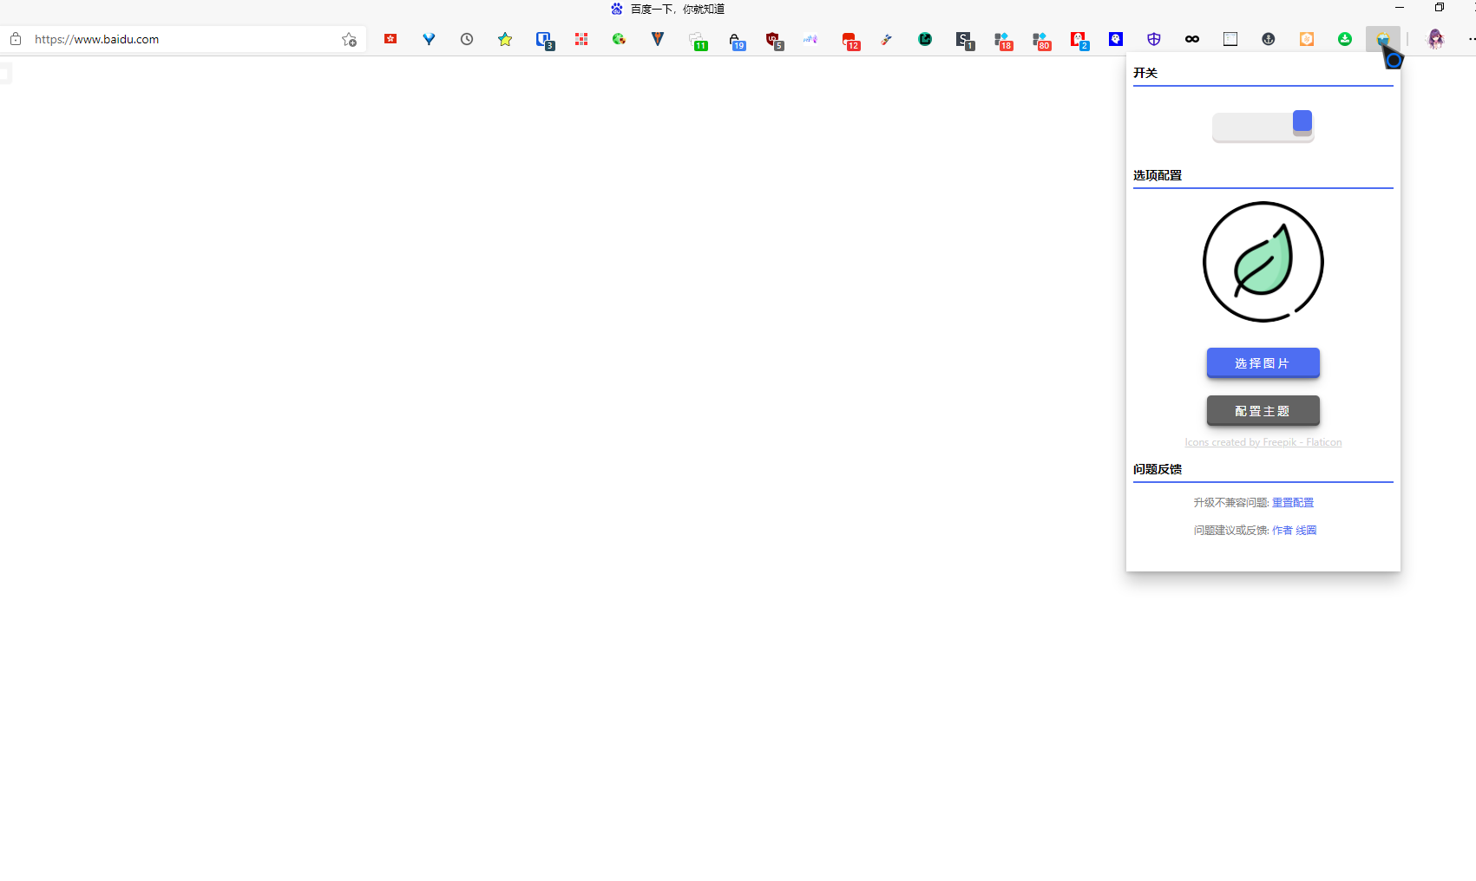Click the 选择图片 button

(x=1263, y=363)
